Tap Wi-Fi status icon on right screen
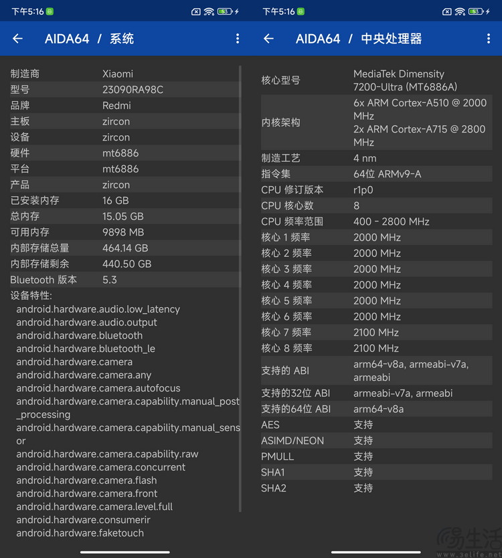The image size is (502, 558). coord(460,12)
